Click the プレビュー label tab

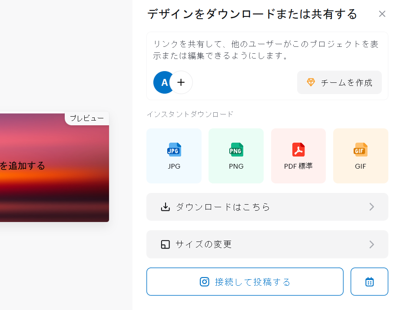point(87,118)
